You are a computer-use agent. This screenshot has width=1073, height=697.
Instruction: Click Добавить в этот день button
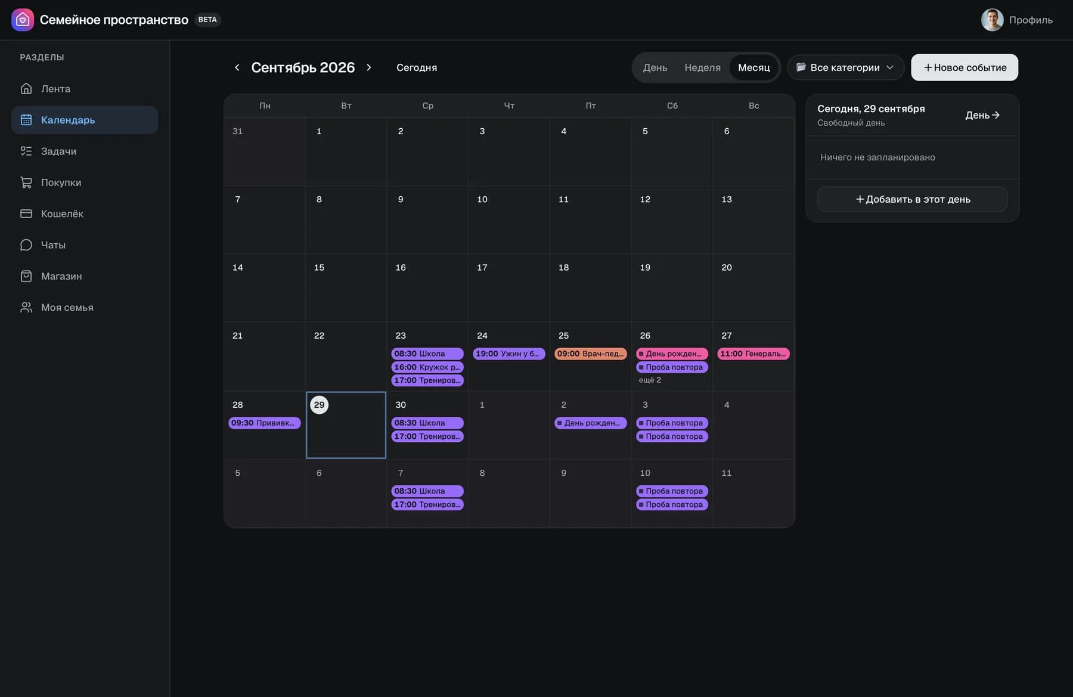click(912, 199)
